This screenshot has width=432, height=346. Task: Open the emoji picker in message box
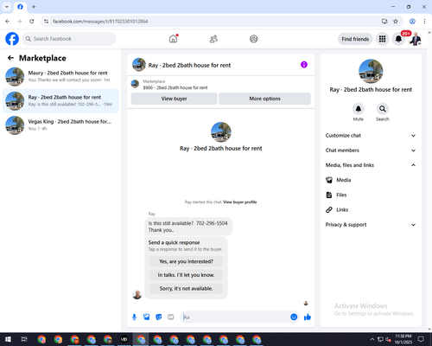[294, 317]
